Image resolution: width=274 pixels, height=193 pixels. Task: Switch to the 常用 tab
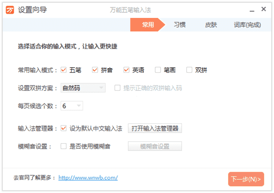(148, 25)
